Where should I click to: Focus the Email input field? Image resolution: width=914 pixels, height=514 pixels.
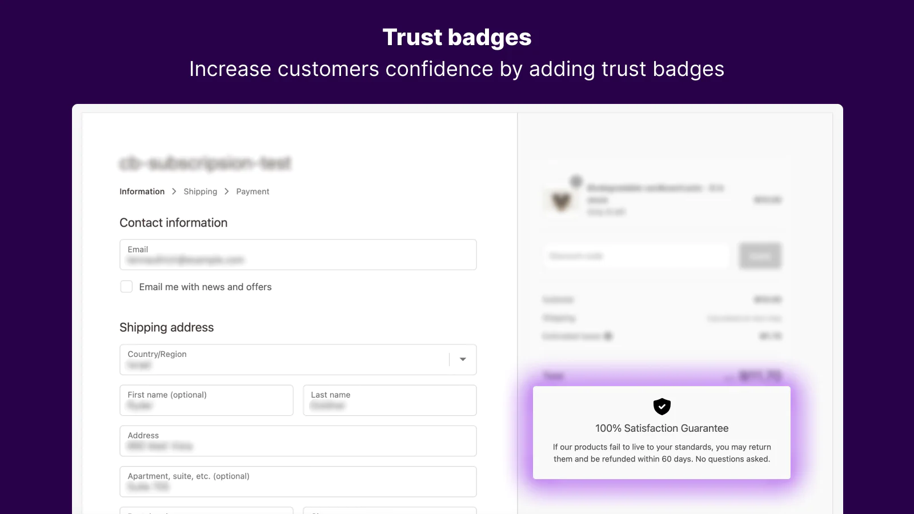[298, 255]
